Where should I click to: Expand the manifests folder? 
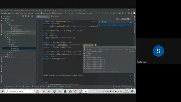[6, 21]
